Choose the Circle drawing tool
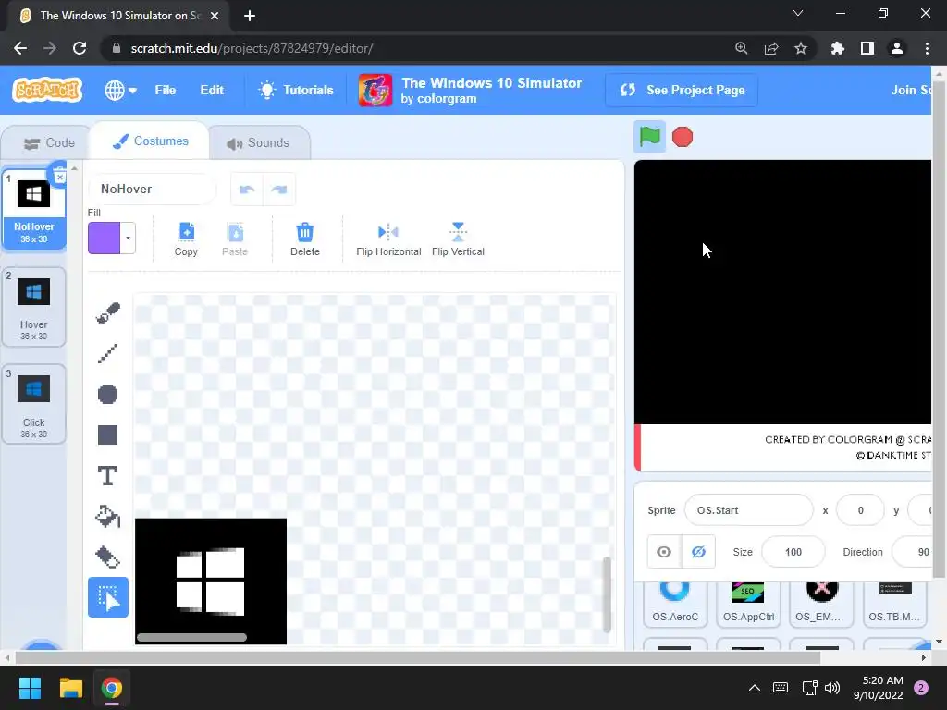 click(x=108, y=394)
